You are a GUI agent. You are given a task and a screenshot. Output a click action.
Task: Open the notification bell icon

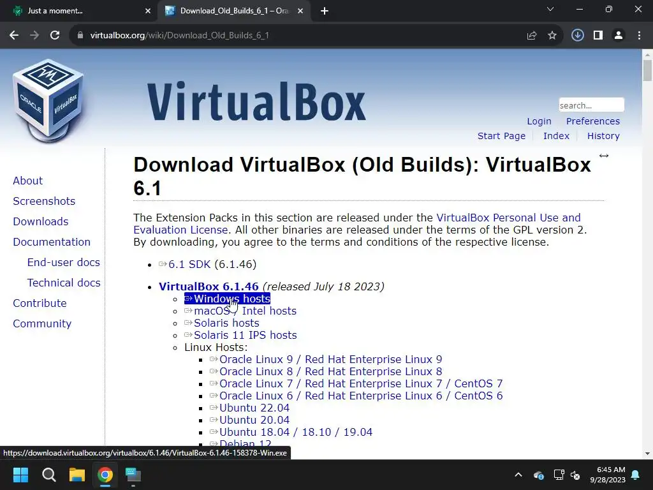click(x=636, y=475)
